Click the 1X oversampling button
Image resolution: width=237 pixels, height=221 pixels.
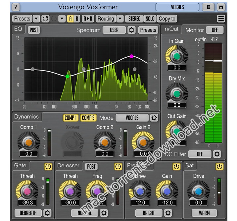click(209, 7)
